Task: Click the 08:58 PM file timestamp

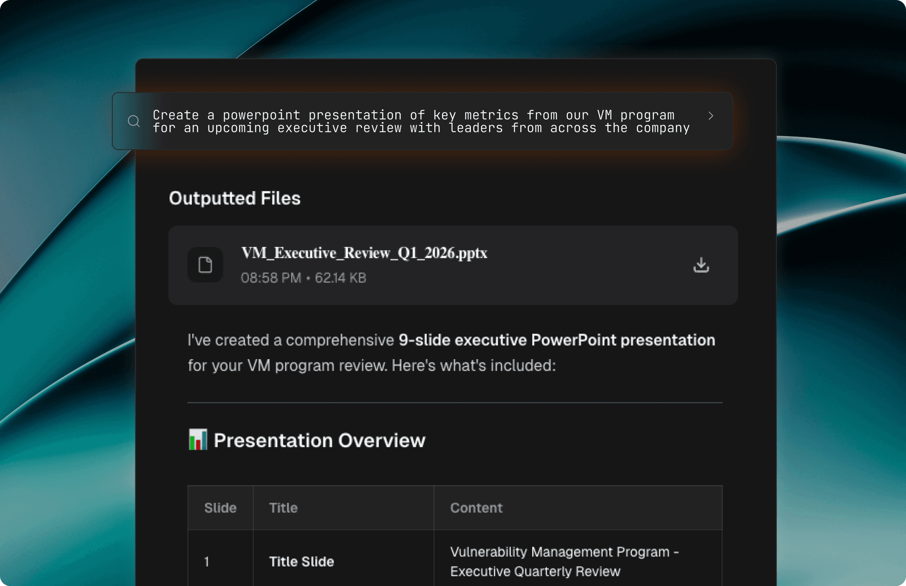Action: tap(271, 278)
